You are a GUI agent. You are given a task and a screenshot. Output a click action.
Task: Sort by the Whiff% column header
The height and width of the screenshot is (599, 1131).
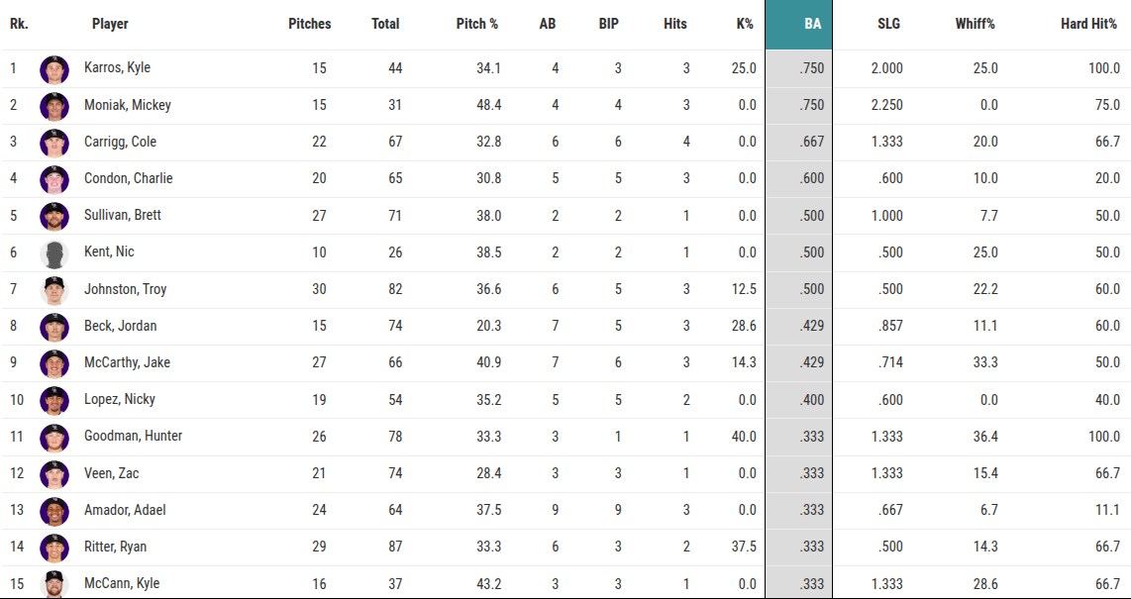pos(976,24)
